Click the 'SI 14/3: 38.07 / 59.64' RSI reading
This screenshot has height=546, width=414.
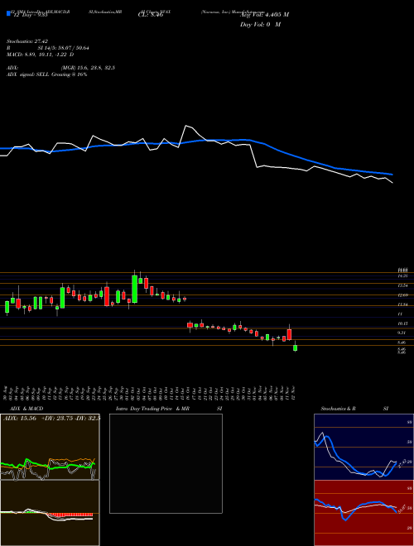pos(64,48)
